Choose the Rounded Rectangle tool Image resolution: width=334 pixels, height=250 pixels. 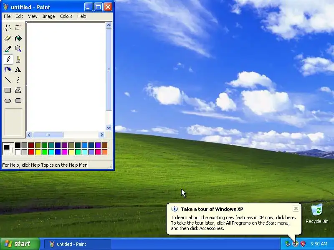point(18,101)
